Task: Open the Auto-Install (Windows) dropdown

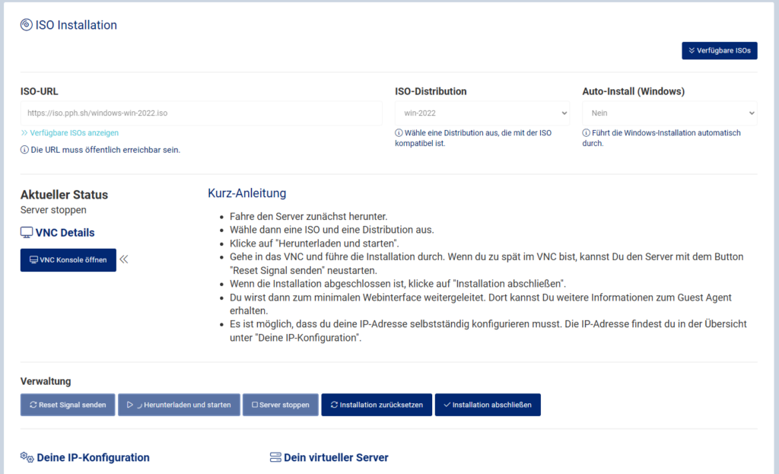Action: coord(669,113)
